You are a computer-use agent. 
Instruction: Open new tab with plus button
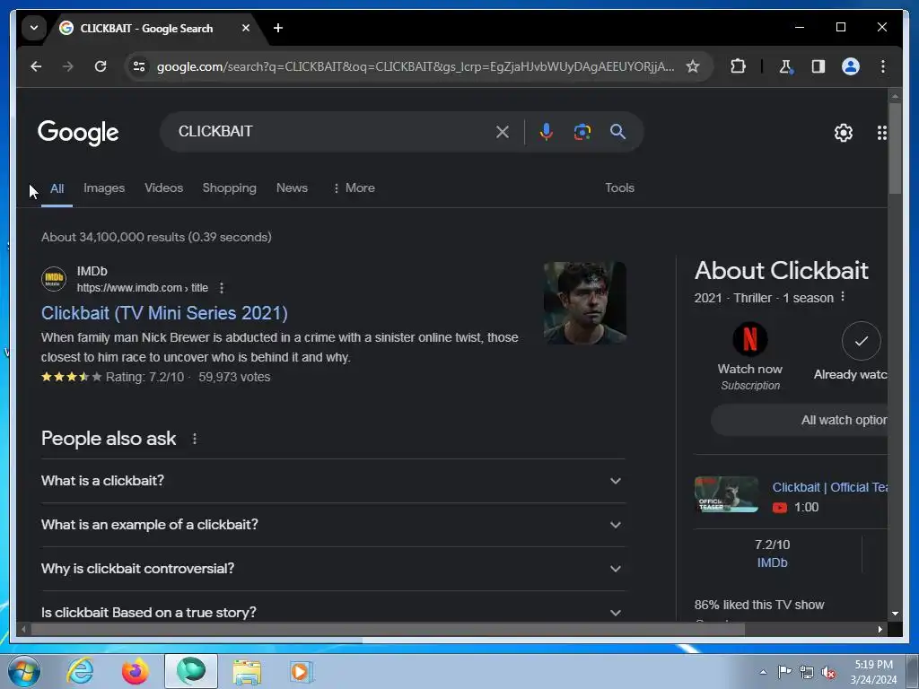[x=278, y=28]
